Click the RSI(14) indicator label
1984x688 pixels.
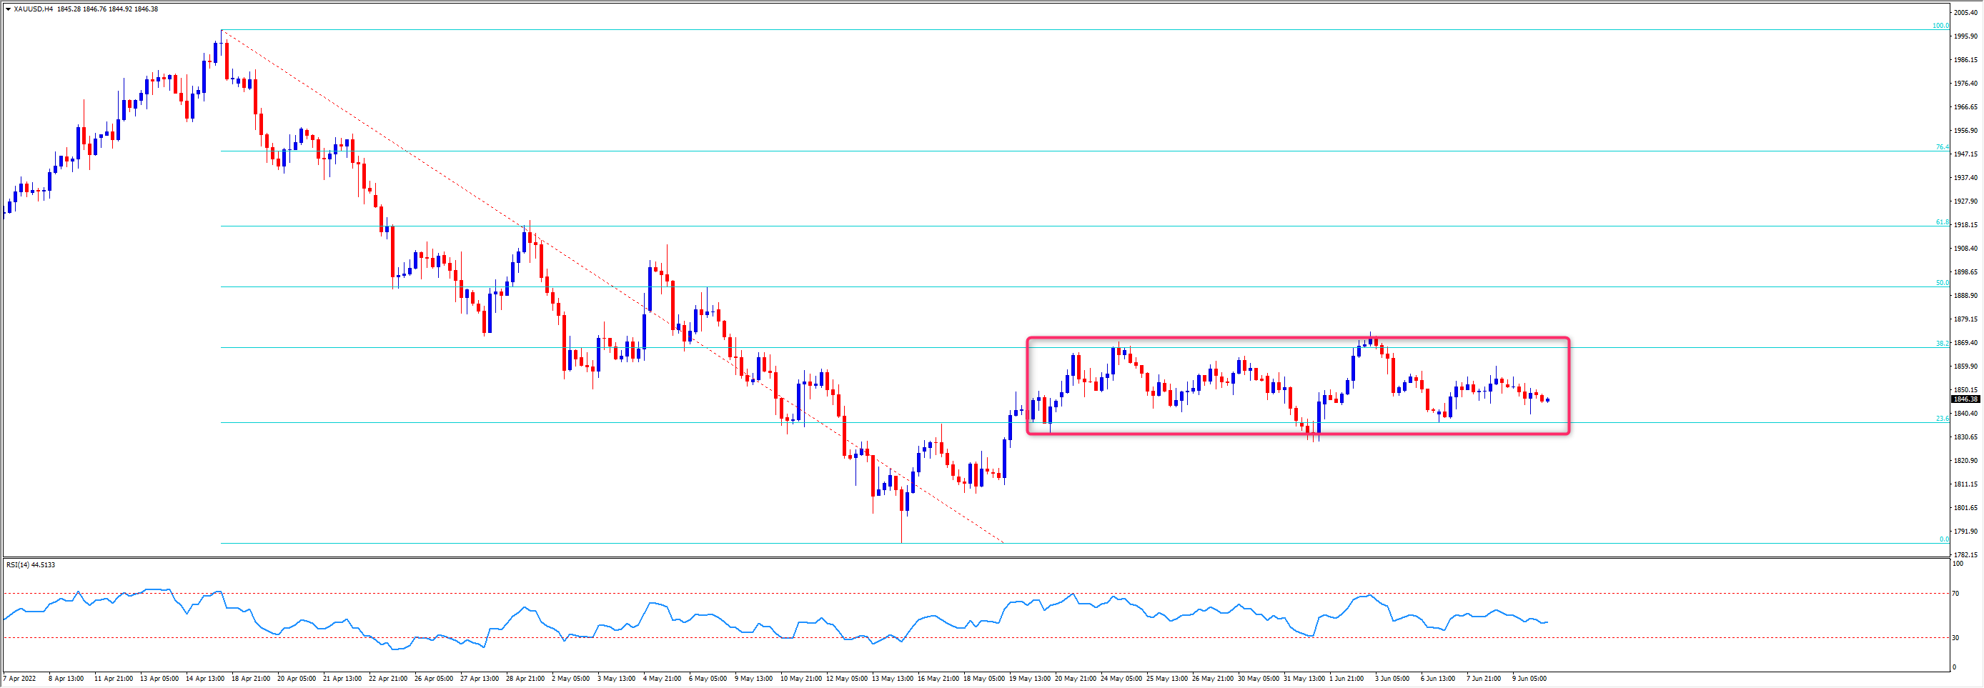(31, 565)
